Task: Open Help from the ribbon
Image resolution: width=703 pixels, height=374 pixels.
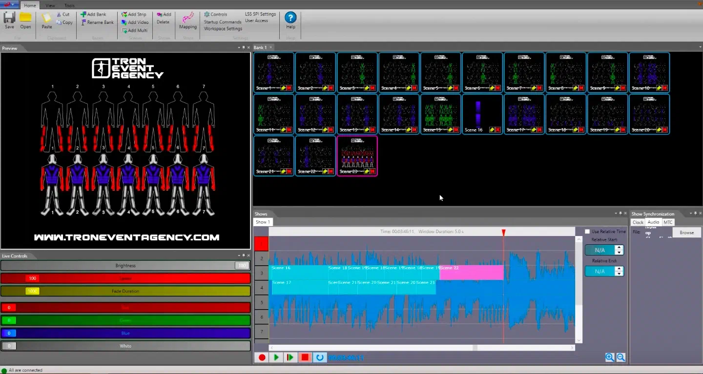Action: pos(290,20)
